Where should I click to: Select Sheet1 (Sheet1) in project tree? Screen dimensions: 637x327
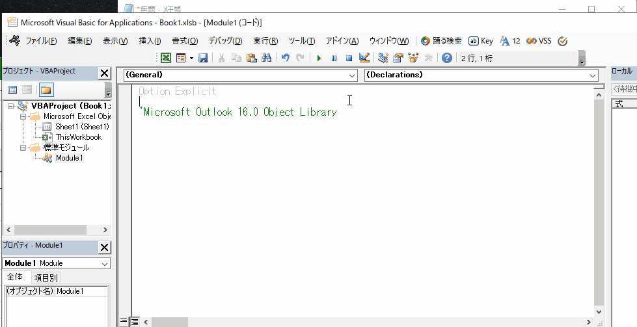coord(82,127)
